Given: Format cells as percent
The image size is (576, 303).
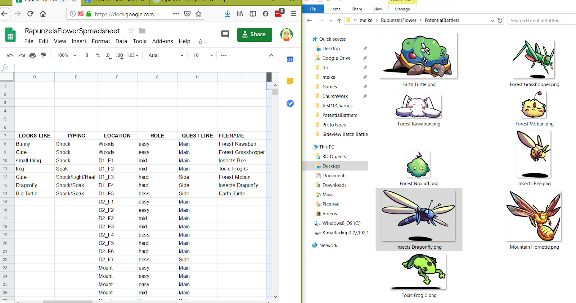Looking at the screenshot, I should (98, 55).
